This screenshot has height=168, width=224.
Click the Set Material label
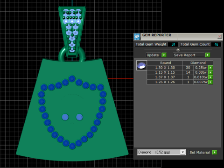(x=200, y=153)
